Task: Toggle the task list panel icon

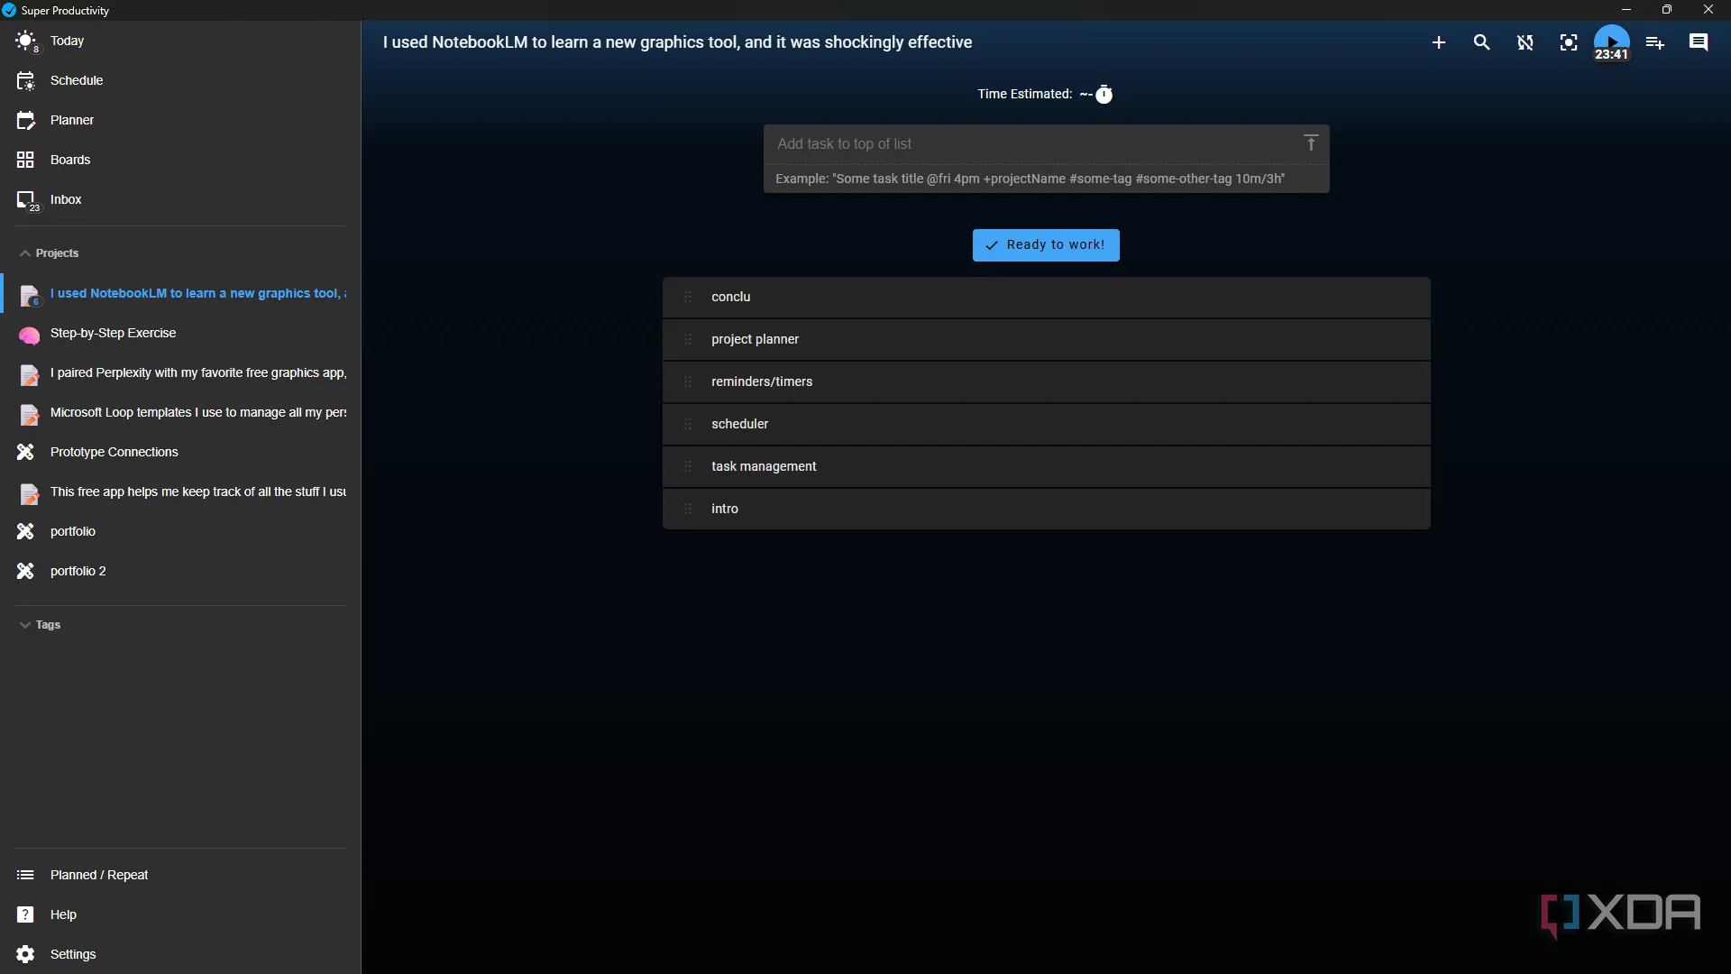Action: [1655, 42]
